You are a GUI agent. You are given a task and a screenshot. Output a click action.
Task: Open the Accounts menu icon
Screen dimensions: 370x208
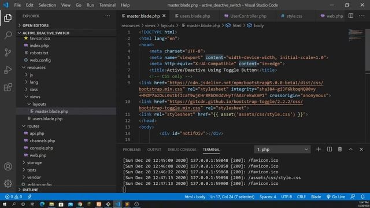8,166
